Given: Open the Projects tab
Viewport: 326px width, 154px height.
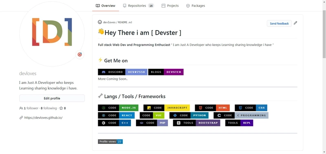Looking at the screenshot, I should click(x=170, y=6).
